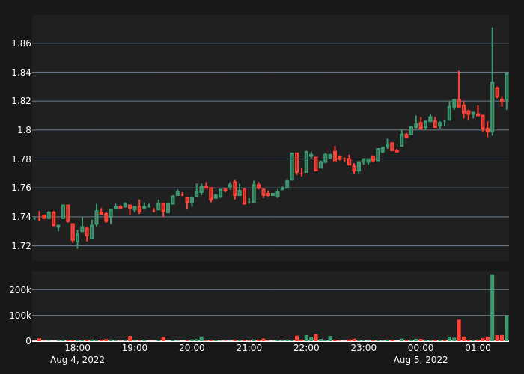This screenshot has height=374, width=524.
Task: Select the last green volume bar reaching 100k
Action: tap(507, 328)
